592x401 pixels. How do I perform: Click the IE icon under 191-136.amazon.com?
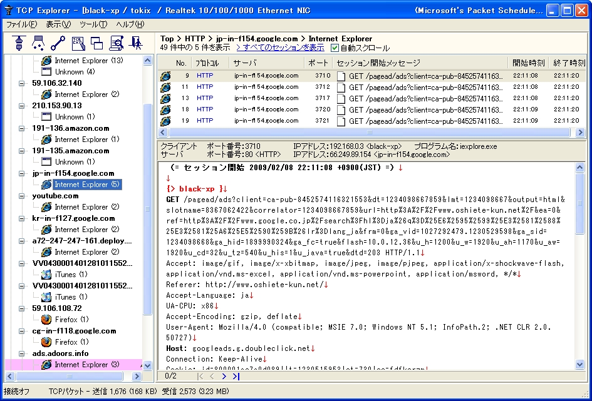[46, 140]
